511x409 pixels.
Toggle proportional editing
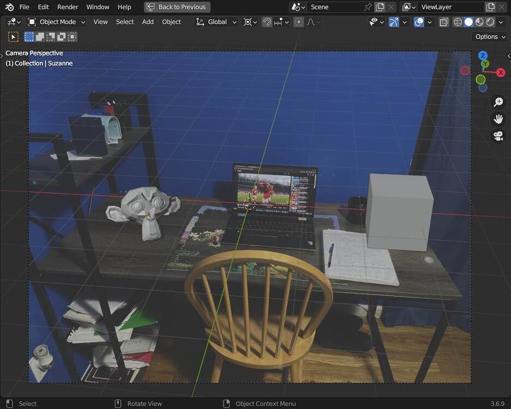[298, 22]
